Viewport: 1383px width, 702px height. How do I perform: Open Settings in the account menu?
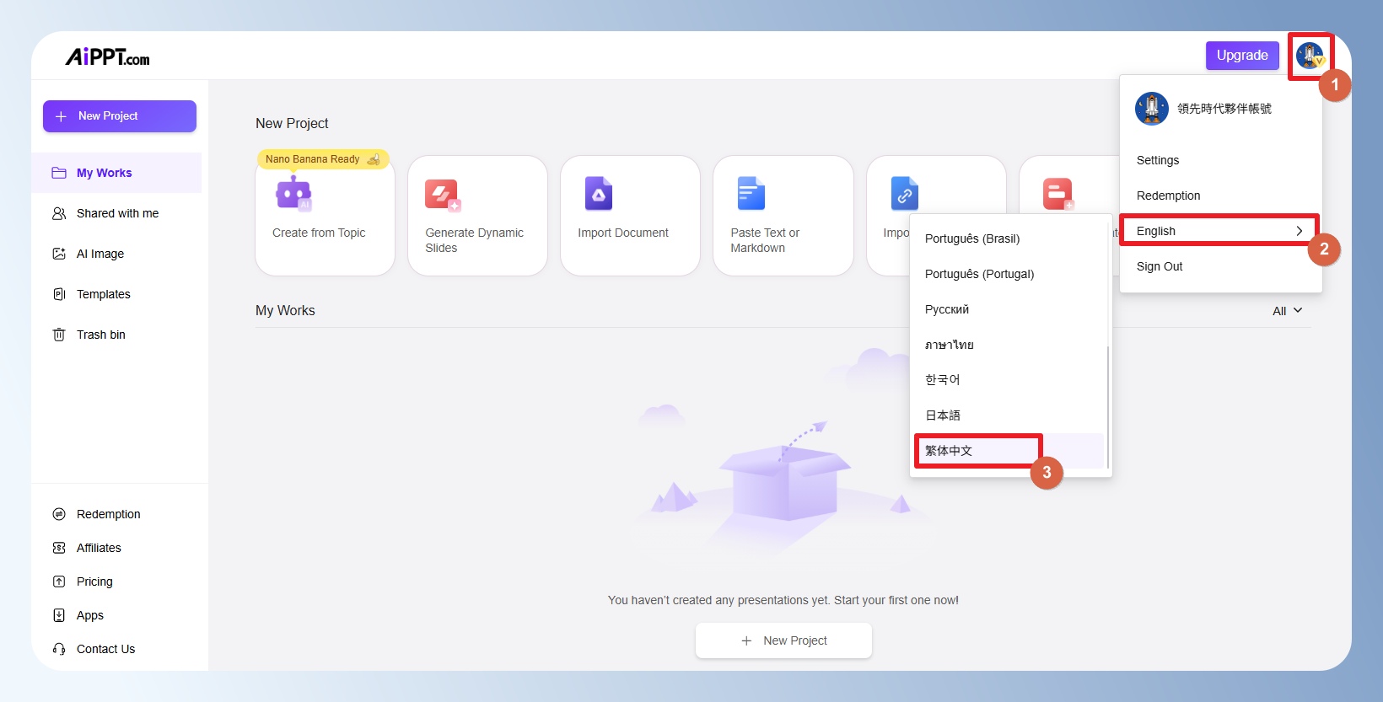[x=1158, y=160]
